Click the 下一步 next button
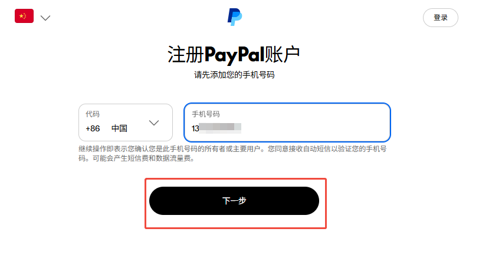Image resolution: width=479 pixels, height=255 pixels. click(x=234, y=201)
